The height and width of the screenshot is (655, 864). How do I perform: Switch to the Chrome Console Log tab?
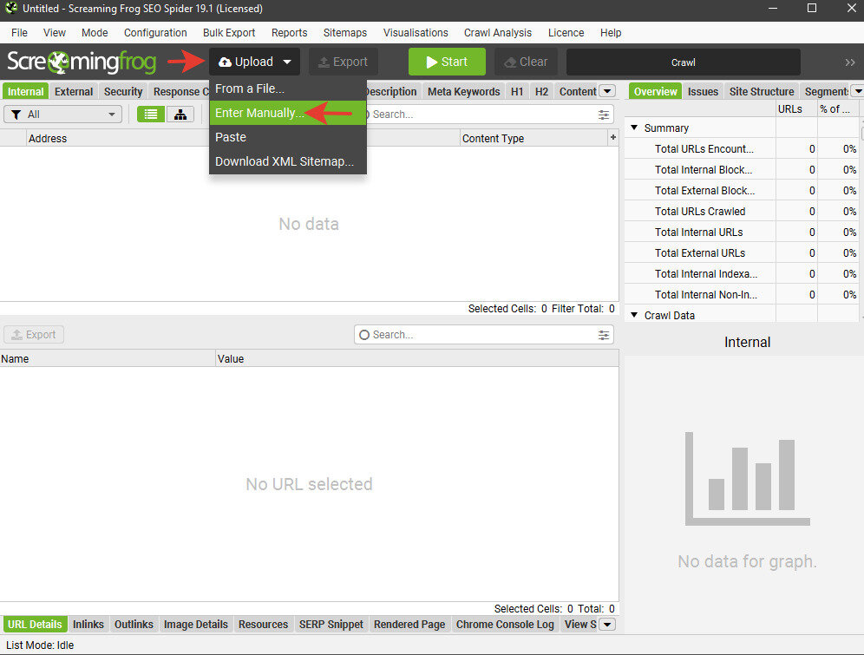pyautogui.click(x=505, y=624)
